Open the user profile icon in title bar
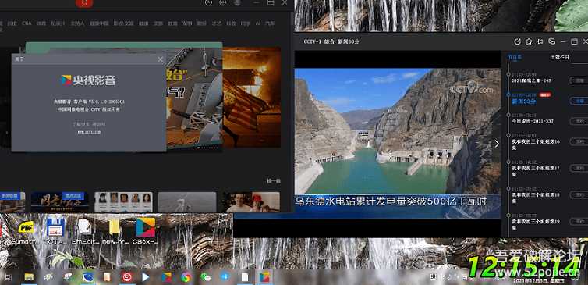This screenshot has width=588, height=285. pyautogui.click(x=237, y=2)
